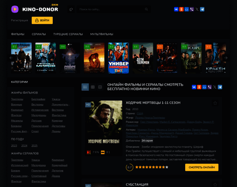Open the ФИЛЬМЫ menu item
The height and width of the screenshot is (187, 237).
pos(17,34)
